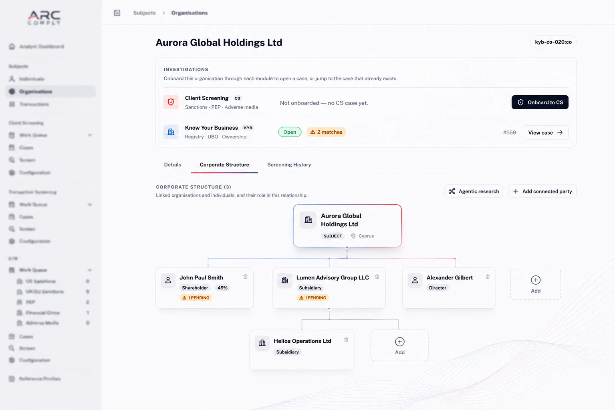
Task: Delete John Paul Smith from structure
Action: [x=245, y=277]
